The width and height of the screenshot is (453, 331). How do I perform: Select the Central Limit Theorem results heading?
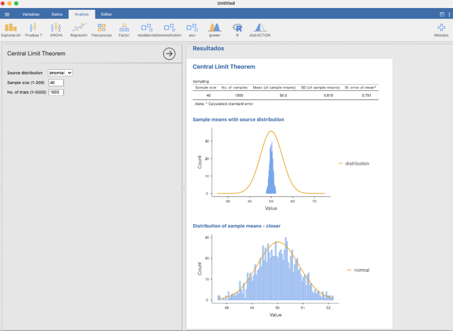click(223, 67)
